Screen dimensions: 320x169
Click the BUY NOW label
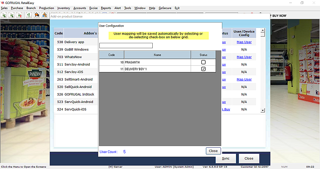click(279, 16)
